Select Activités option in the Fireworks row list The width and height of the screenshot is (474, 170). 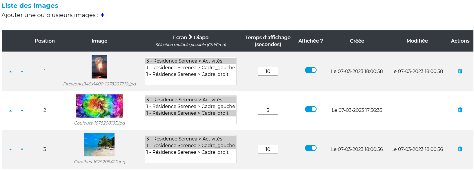[190, 61]
